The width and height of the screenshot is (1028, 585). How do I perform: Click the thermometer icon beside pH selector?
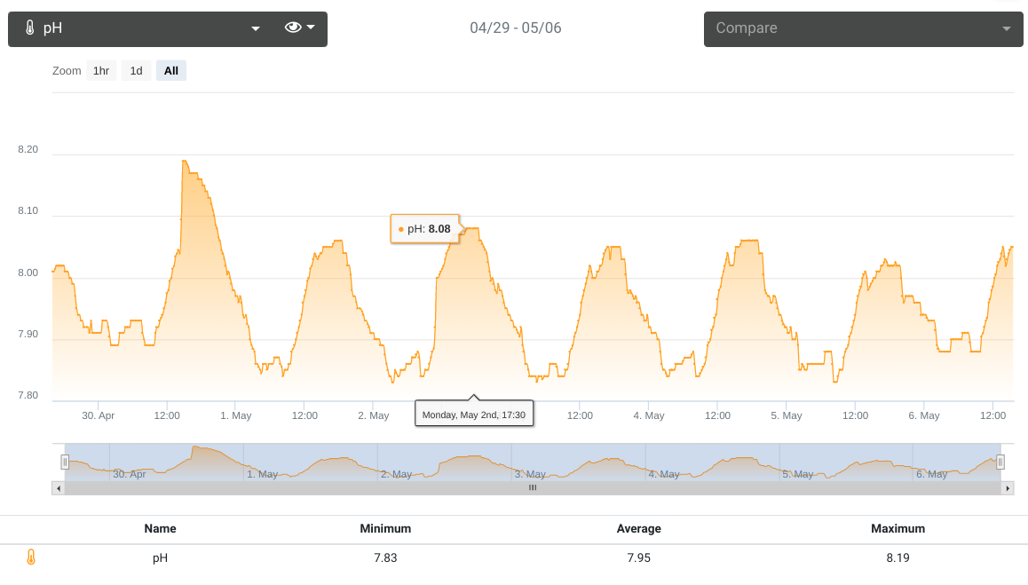point(29,28)
